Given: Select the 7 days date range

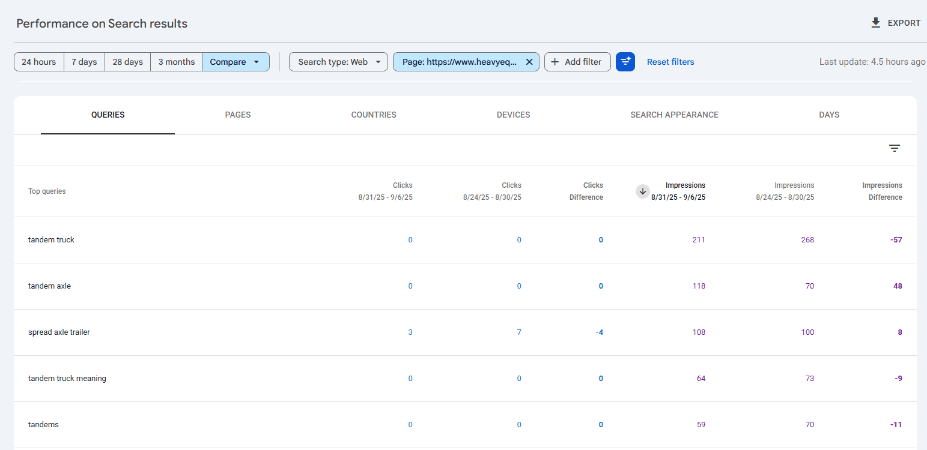Looking at the screenshot, I should click(84, 62).
